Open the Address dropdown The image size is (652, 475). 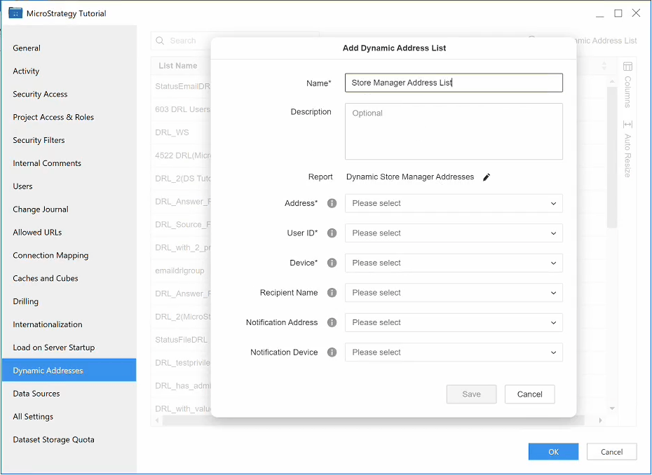tap(454, 203)
